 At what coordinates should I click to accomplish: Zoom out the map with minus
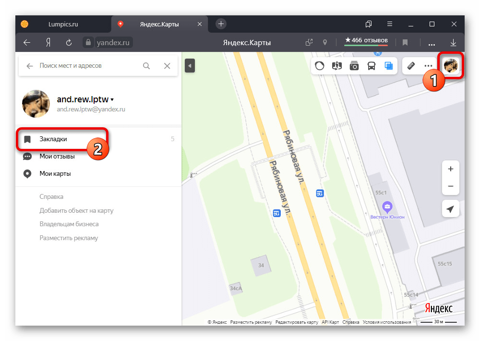(x=451, y=186)
